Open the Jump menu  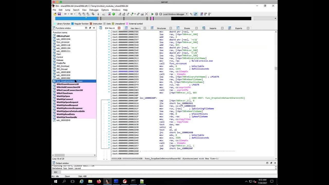[x=68, y=10]
